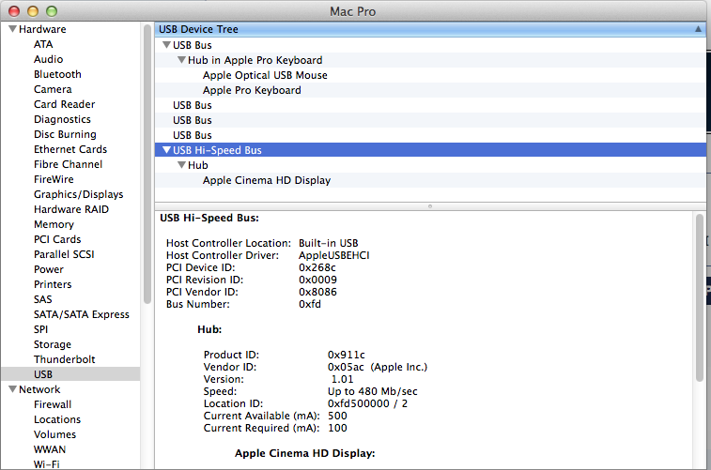This screenshot has height=470, width=711.
Task: Select Graphics/Displays in sidebar
Action: click(78, 194)
